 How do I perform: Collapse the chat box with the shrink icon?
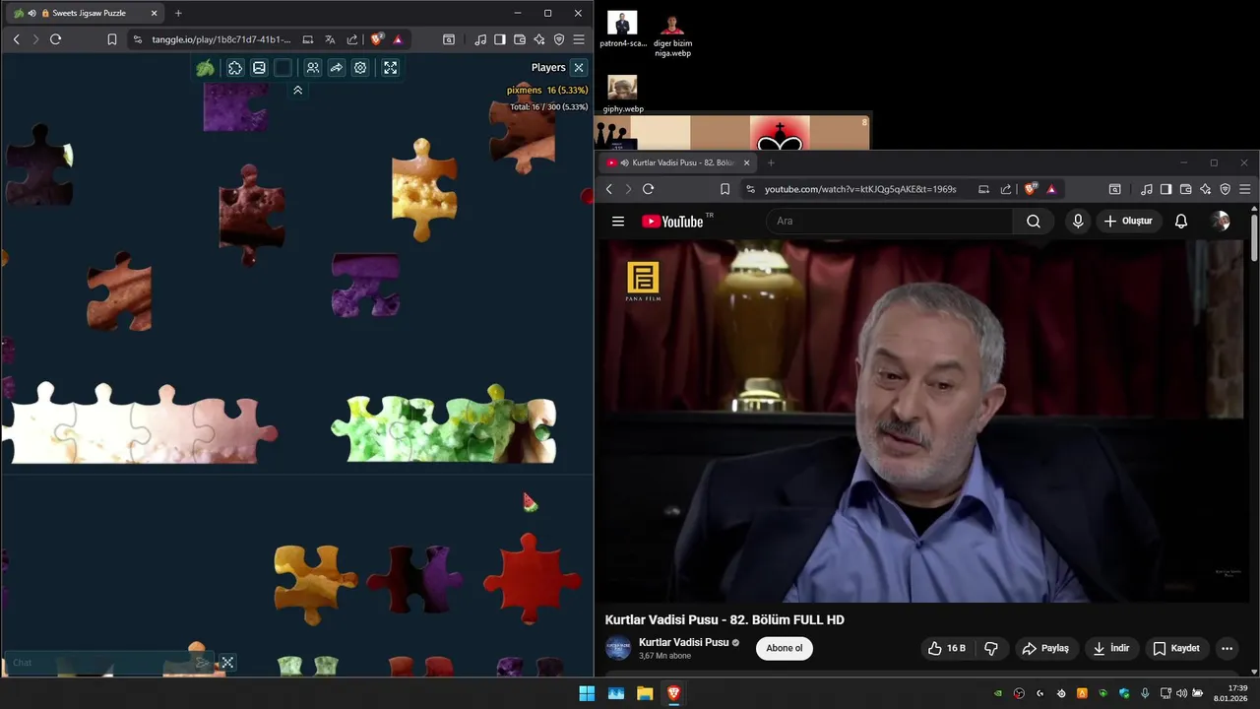click(227, 663)
